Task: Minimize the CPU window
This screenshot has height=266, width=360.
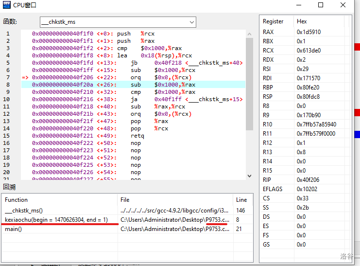Action: tap(298, 5)
